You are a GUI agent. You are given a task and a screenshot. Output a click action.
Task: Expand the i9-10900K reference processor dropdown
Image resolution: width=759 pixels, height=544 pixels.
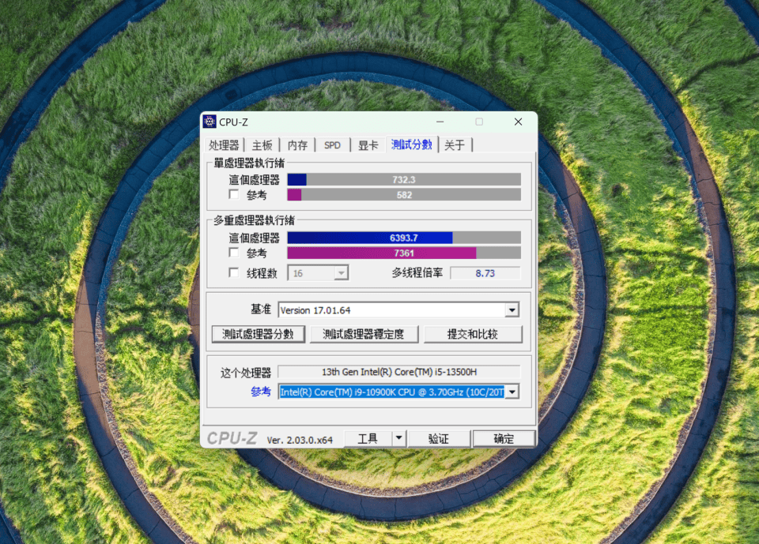(x=512, y=392)
